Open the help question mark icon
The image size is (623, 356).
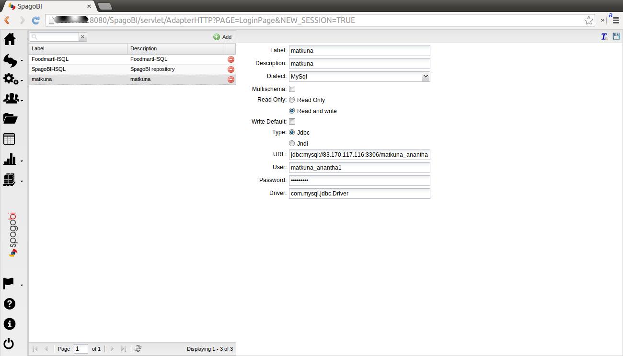(9, 304)
